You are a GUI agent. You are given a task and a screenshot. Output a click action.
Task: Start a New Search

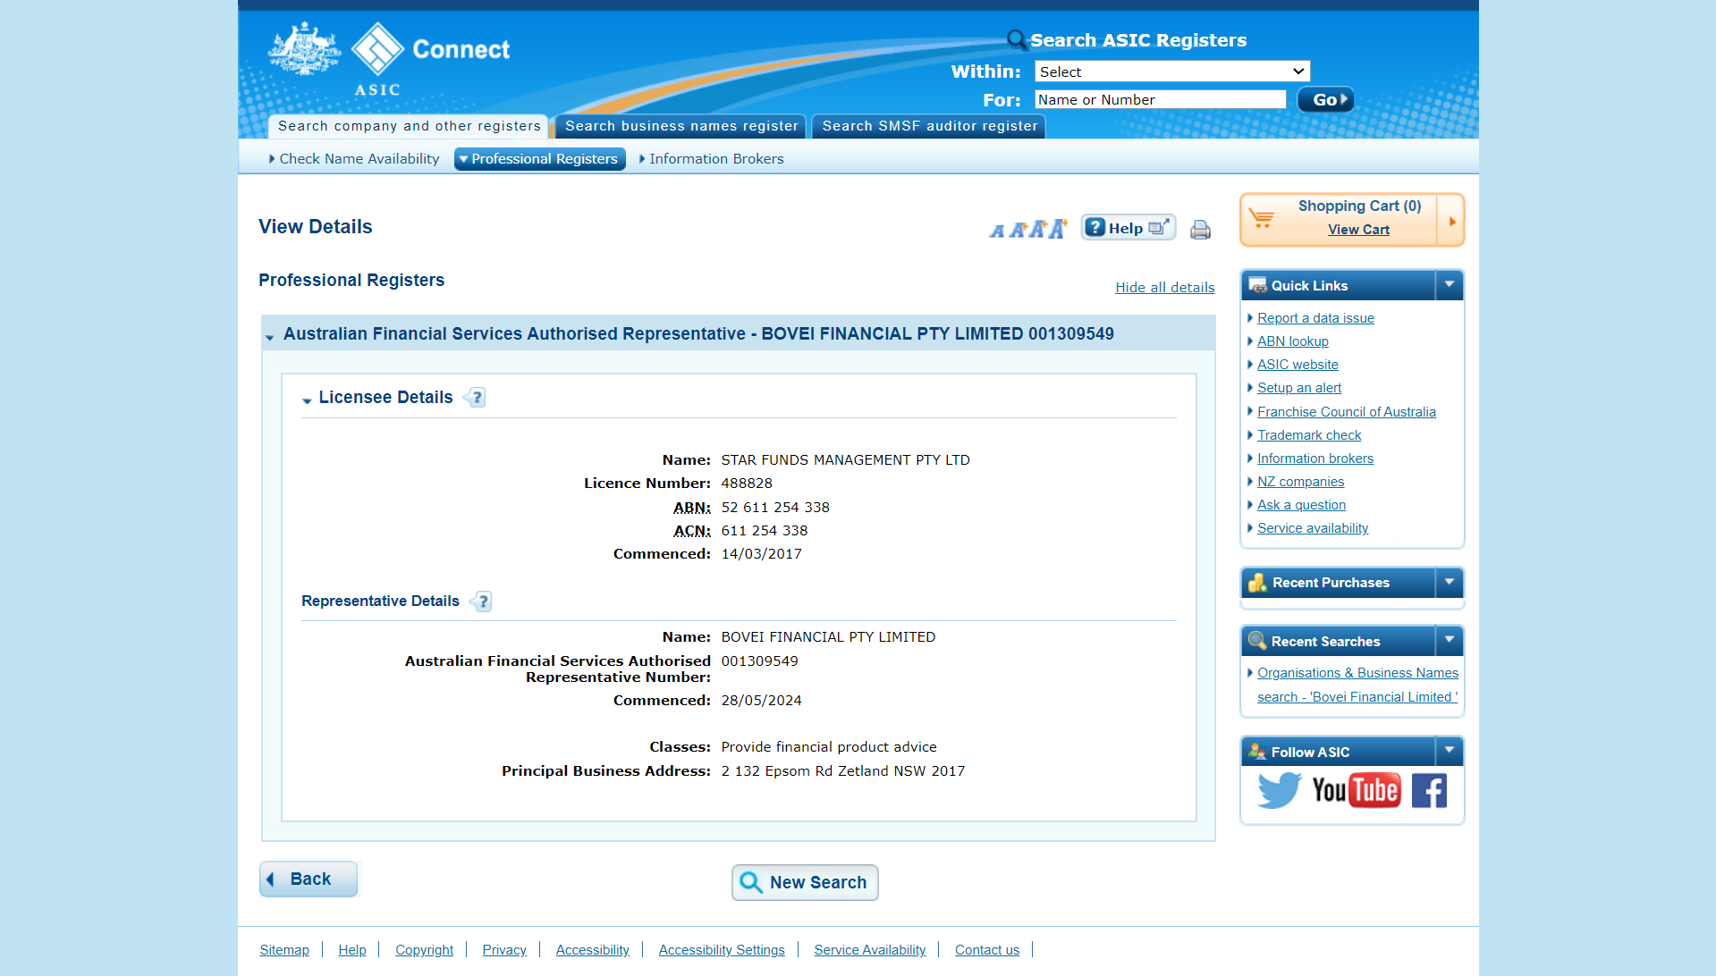click(805, 883)
